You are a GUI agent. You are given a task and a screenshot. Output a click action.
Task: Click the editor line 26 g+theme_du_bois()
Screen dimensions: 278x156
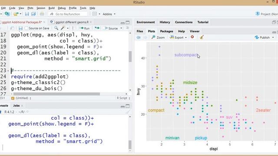pos(36,88)
